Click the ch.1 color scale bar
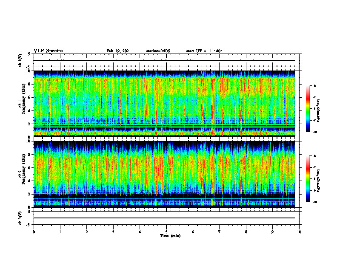 tap(308, 109)
